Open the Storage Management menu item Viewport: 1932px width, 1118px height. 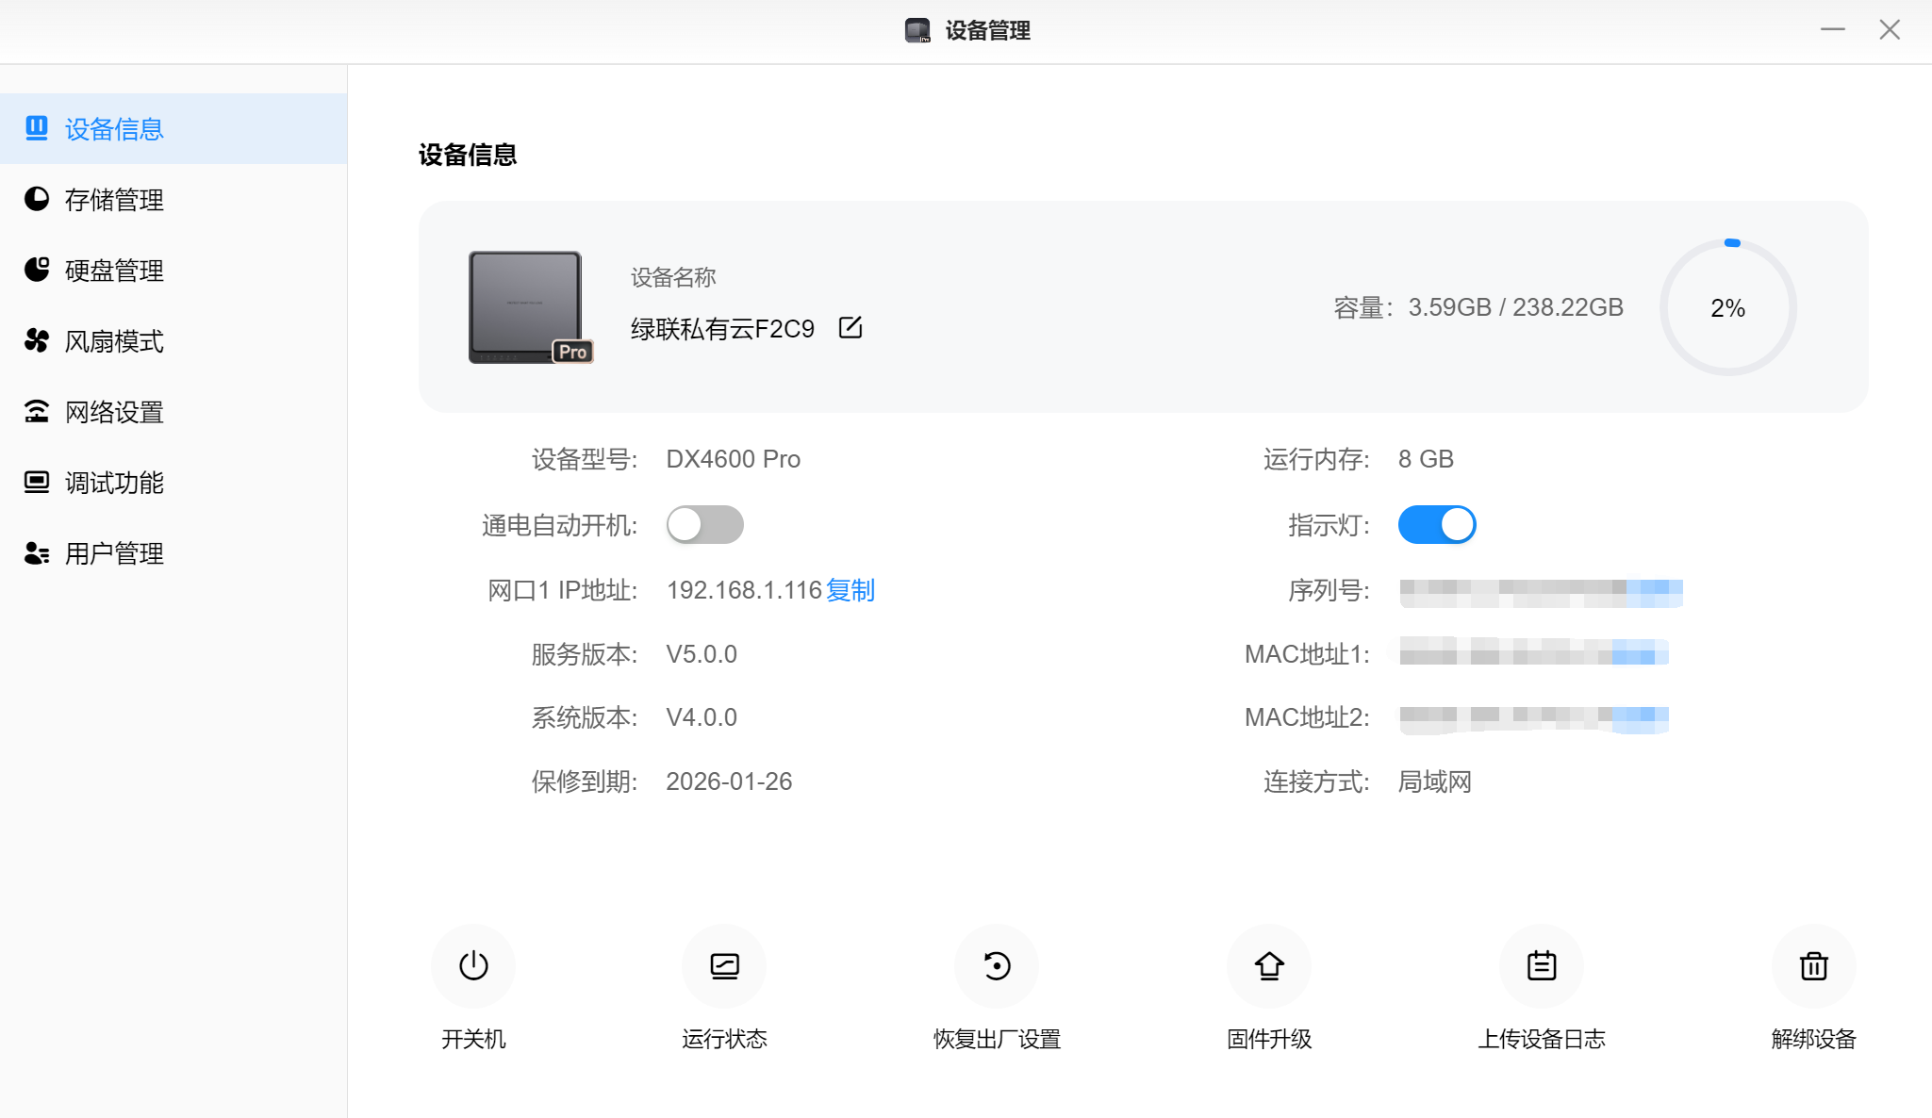(113, 200)
